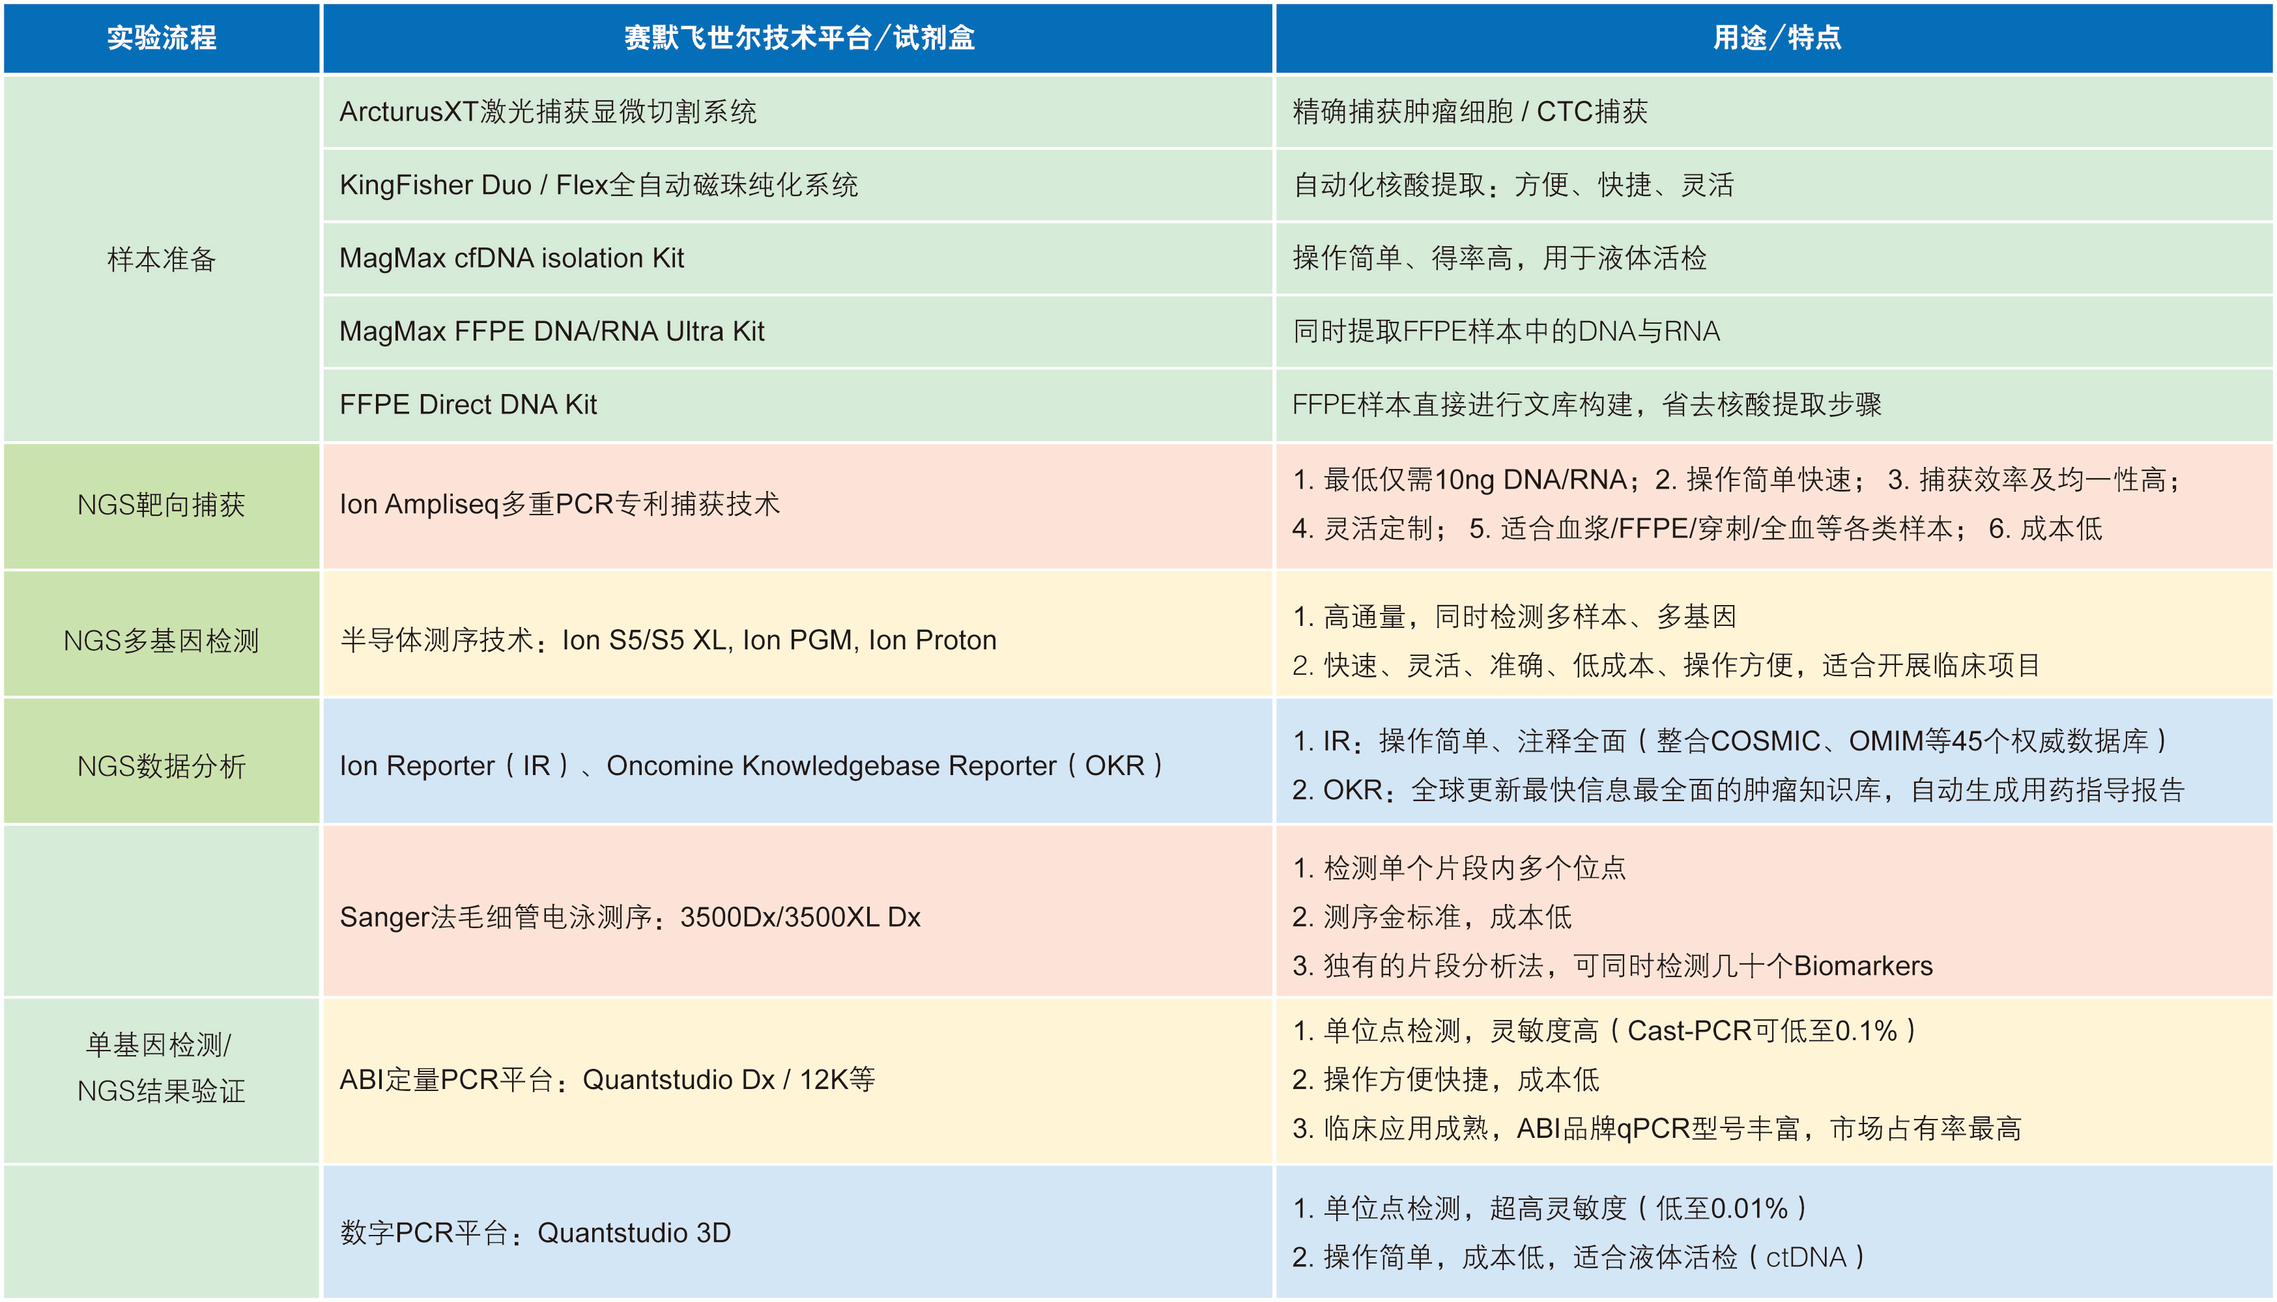Image resolution: width=2277 pixels, height=1302 pixels.
Task: Select the NGS靶向捕获 row label
Action: (x=162, y=506)
